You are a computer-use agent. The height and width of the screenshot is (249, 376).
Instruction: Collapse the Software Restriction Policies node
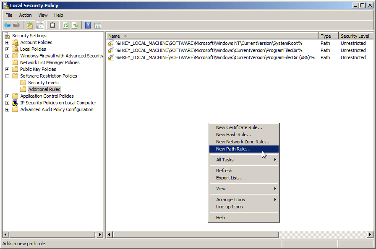tap(8, 76)
